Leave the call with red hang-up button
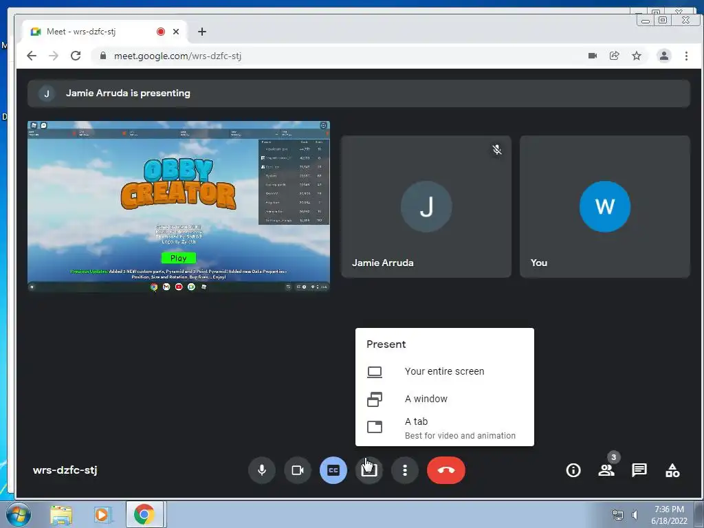The width and height of the screenshot is (704, 528). click(445, 470)
